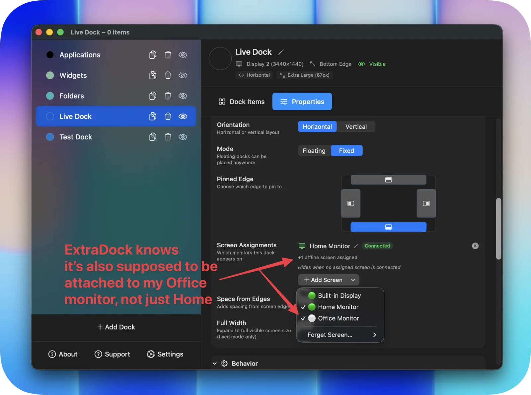Image resolution: width=531 pixels, height=395 pixels.
Task: Set orientation to Vertical
Action: (x=356, y=126)
